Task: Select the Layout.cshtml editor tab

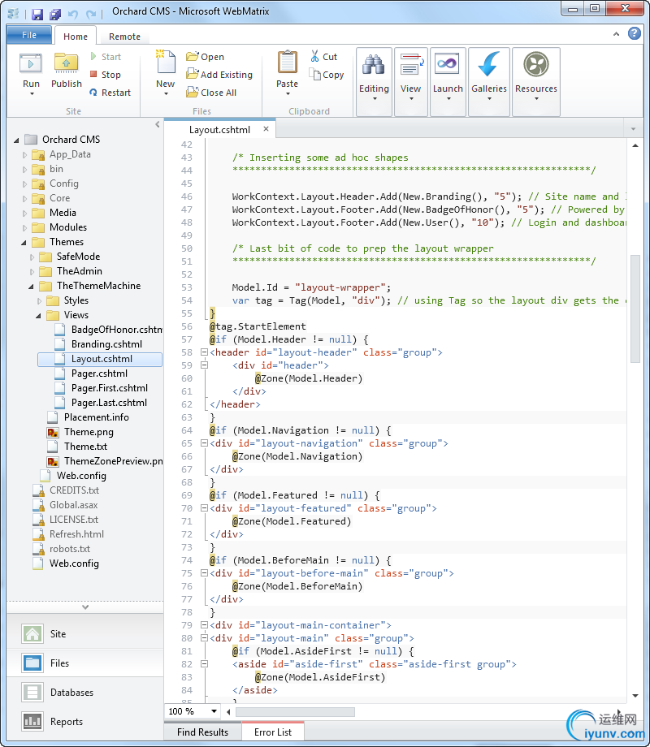Action: click(219, 130)
